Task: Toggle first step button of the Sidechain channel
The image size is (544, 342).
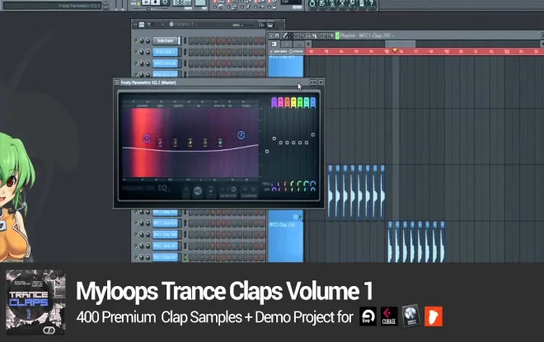Action: tap(191, 40)
